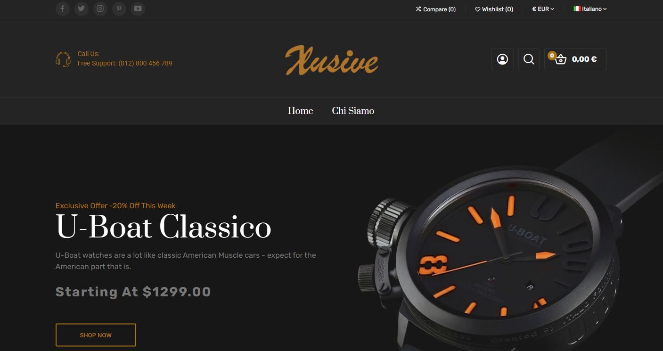The width and height of the screenshot is (663, 351).
Task: Open the Chi Siamo menu item
Action: tap(353, 111)
